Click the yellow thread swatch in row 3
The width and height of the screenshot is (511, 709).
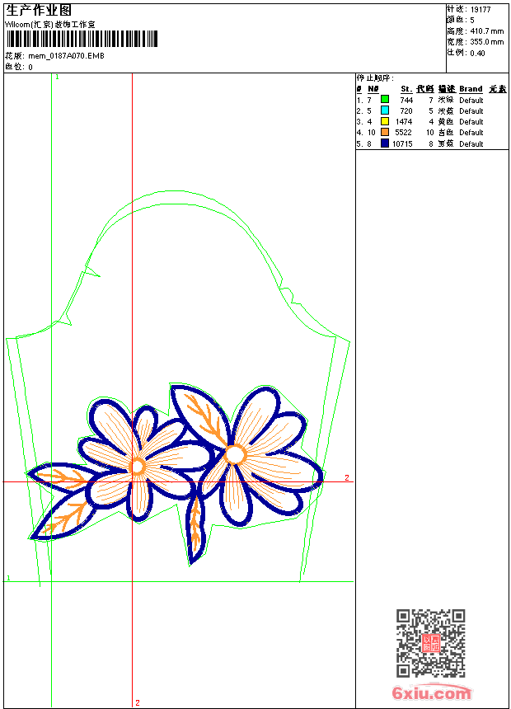tap(385, 121)
